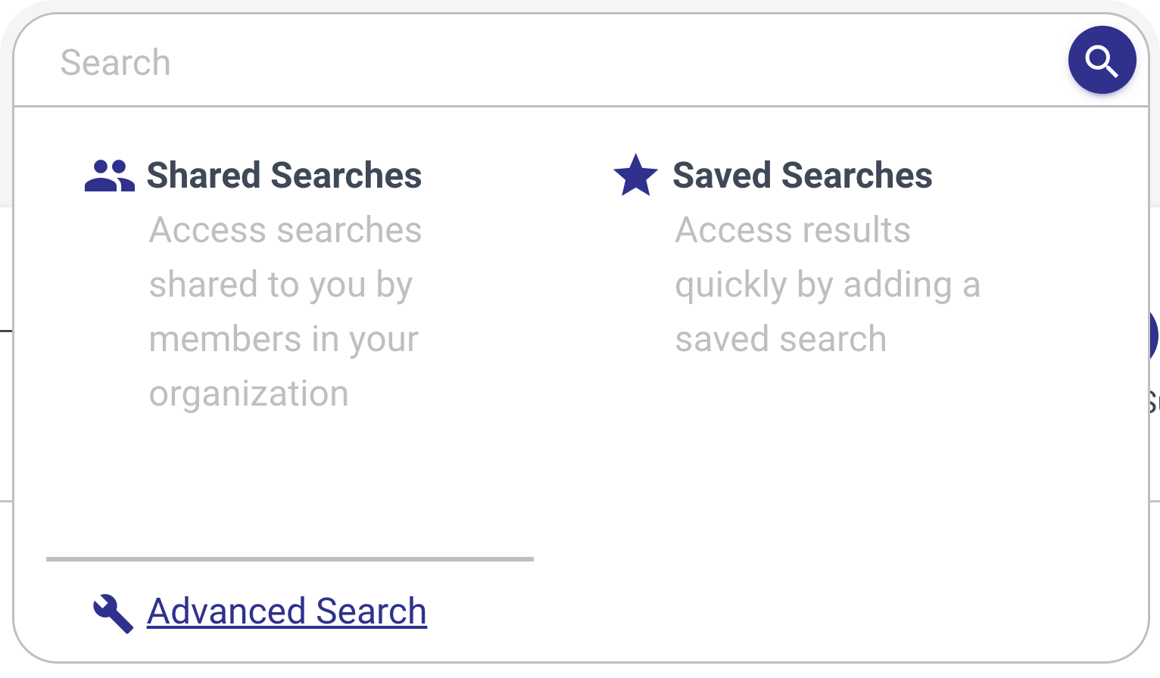Click the "shared to you by" text line
This screenshot has height=678, width=1160.
280,285
